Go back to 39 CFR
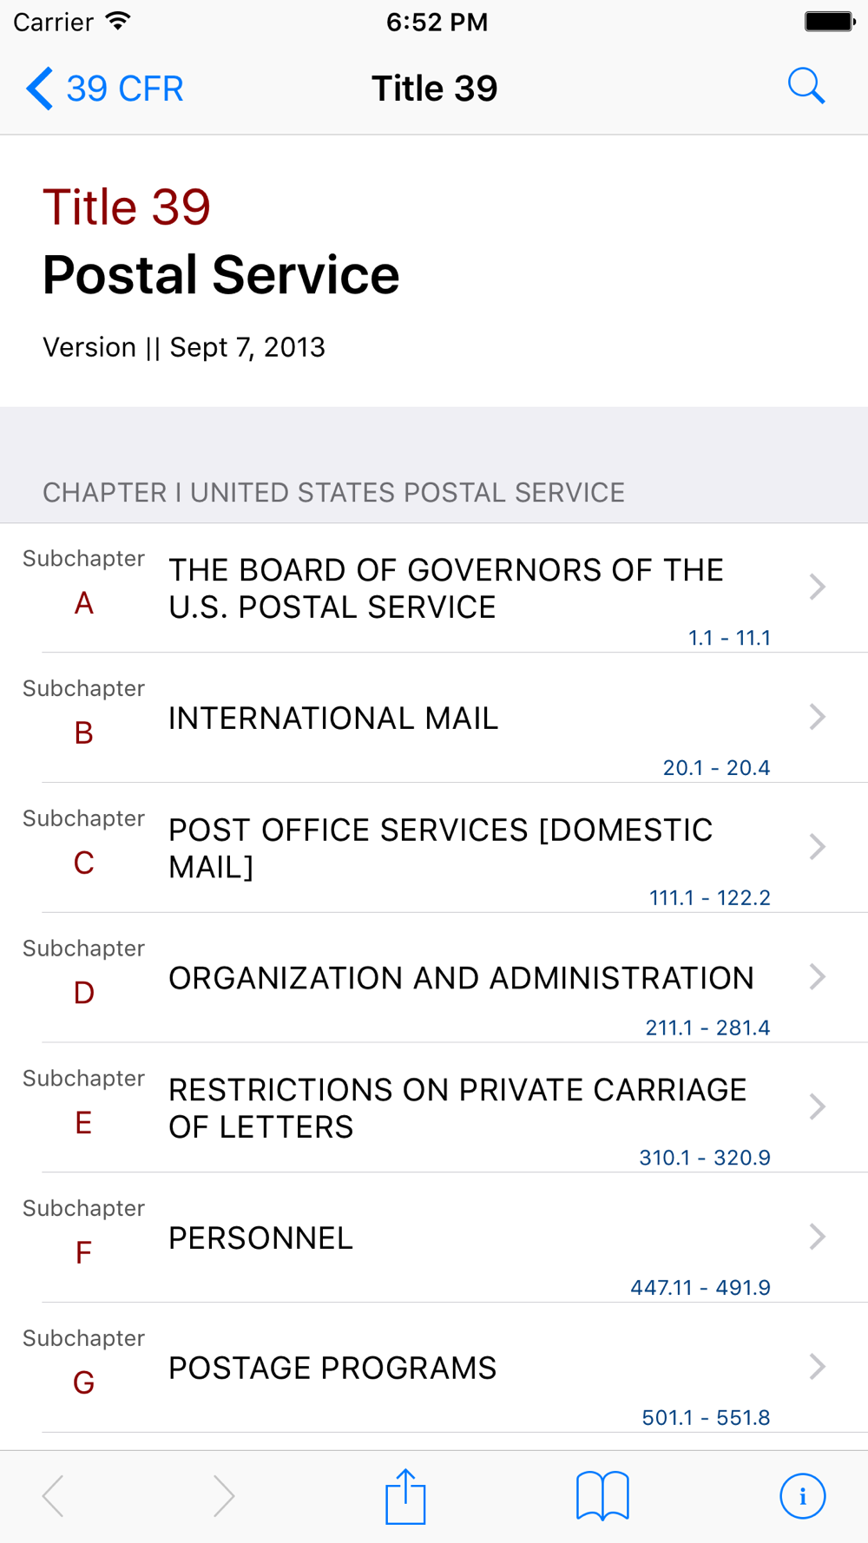Screen dimensions: 868x1543 [x=104, y=89]
